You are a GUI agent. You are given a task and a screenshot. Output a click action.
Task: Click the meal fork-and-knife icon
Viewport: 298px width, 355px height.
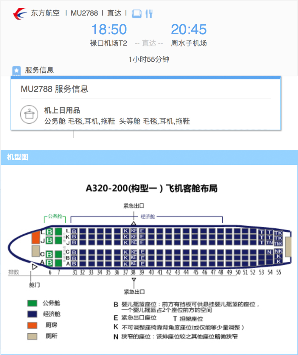(x=149, y=14)
